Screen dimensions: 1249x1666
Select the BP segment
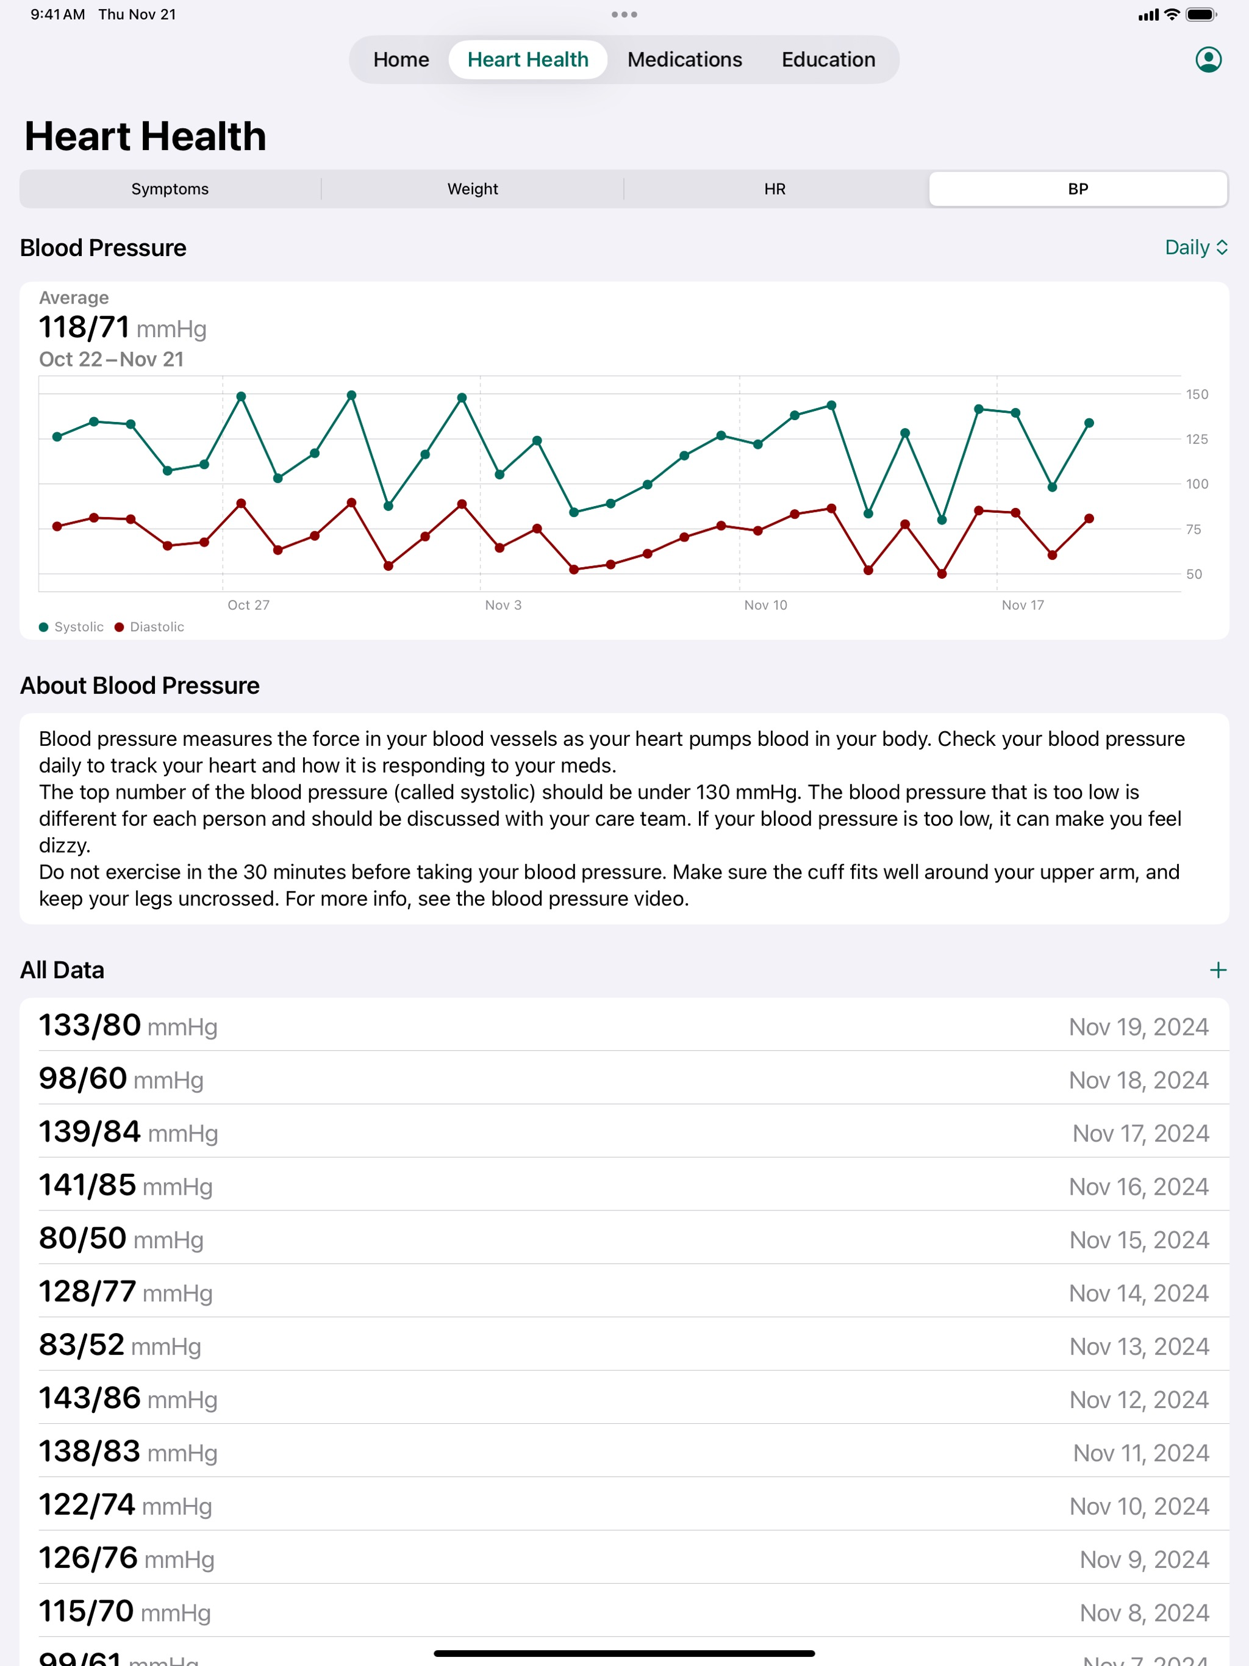(x=1078, y=189)
